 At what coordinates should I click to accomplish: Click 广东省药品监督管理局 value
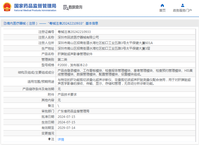tap(73, 111)
